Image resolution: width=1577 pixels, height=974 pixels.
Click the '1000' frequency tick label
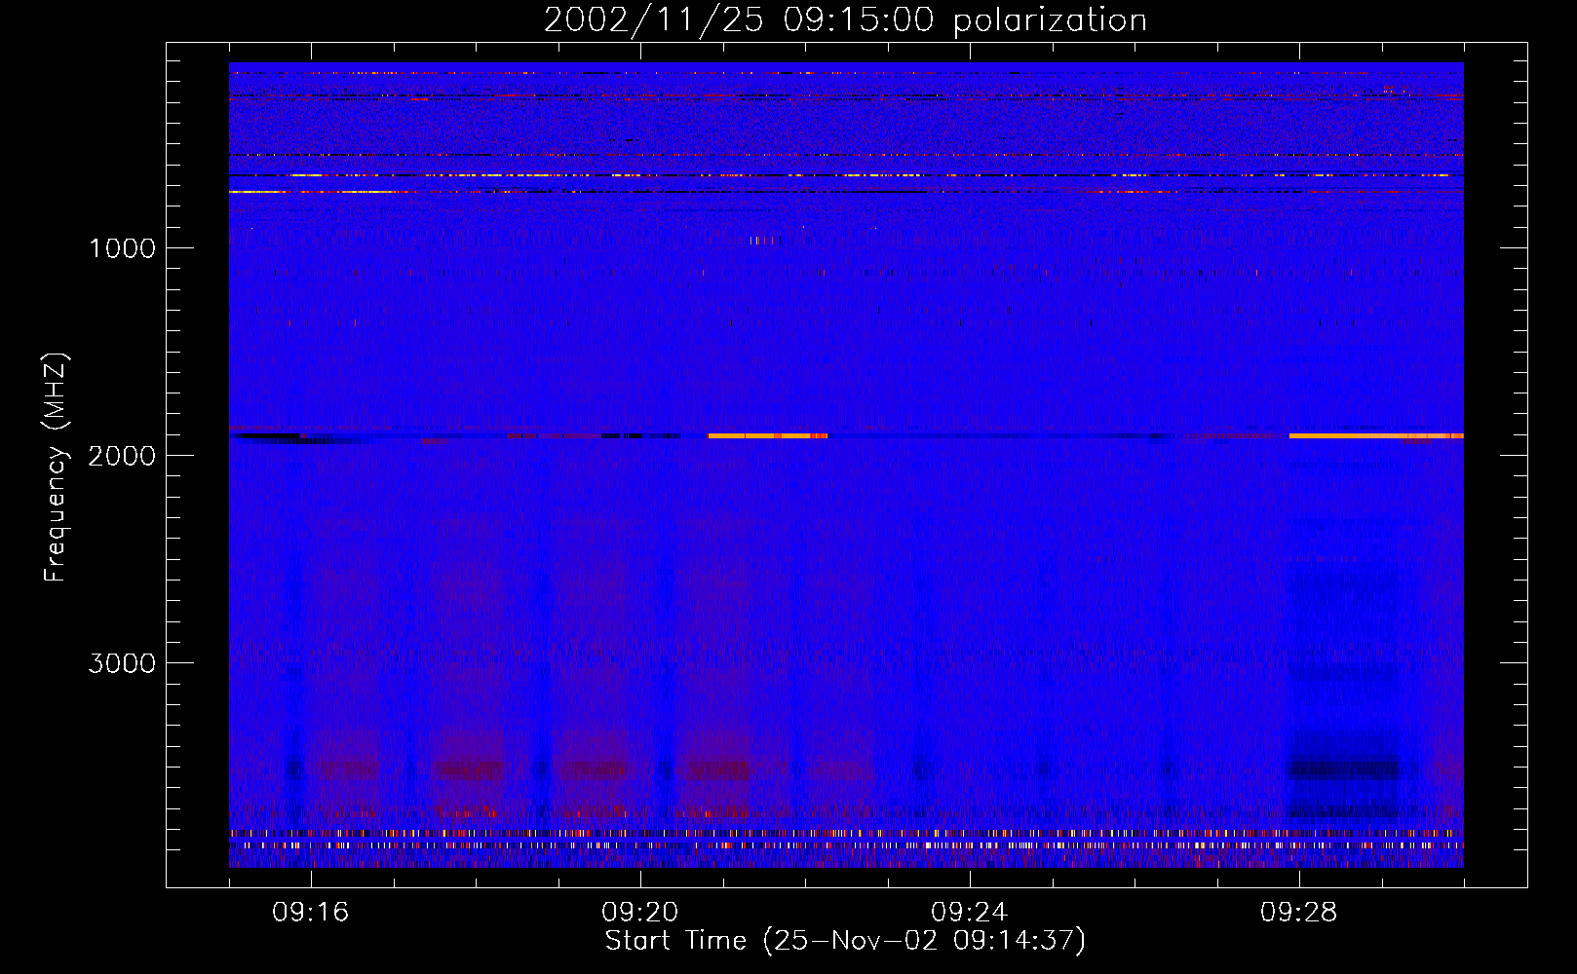(x=122, y=248)
